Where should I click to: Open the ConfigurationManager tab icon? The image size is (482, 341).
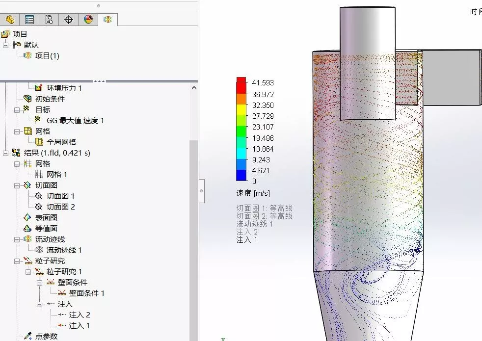point(49,20)
